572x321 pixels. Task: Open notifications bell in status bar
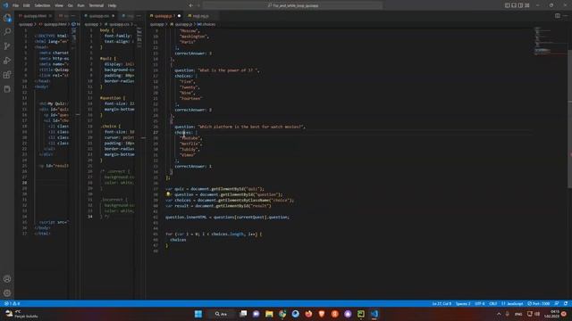click(566, 303)
